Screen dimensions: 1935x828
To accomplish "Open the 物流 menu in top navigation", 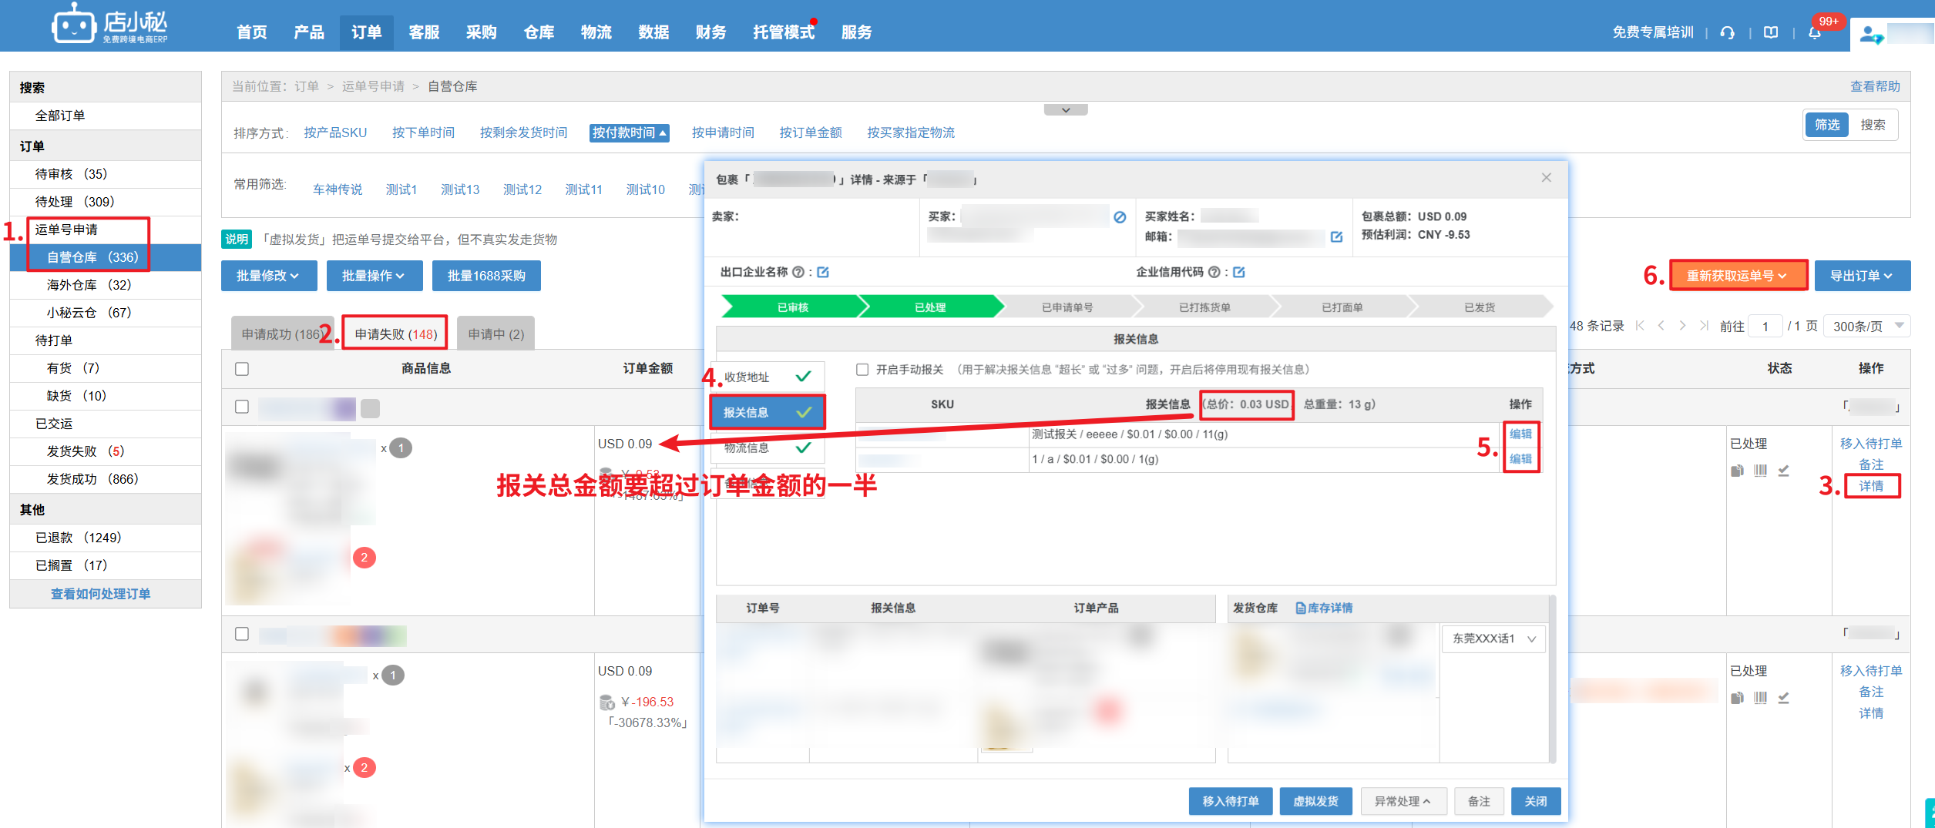I will coord(596,32).
